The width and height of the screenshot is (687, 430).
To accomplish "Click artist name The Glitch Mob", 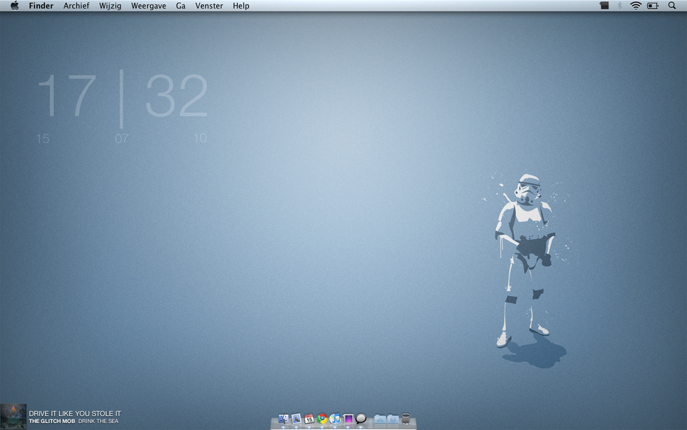I will click(x=52, y=422).
